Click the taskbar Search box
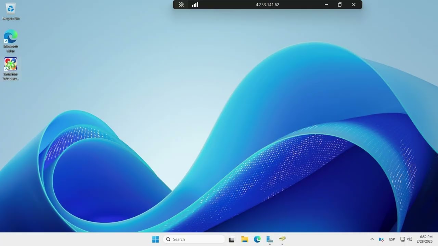Screen dimensions: 438x246 click(x=194, y=240)
